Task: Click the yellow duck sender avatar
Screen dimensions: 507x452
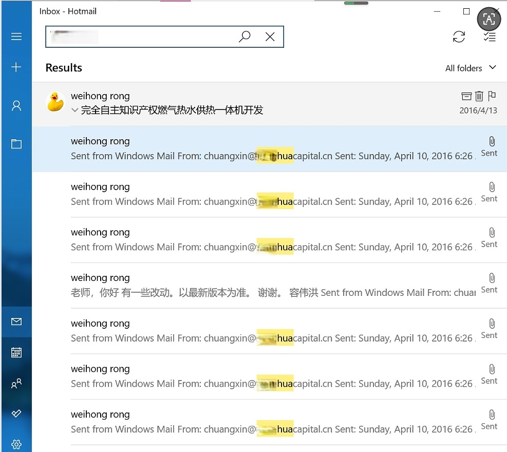Action: (55, 102)
